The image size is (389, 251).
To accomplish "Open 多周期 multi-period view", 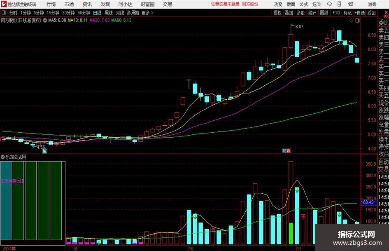I will click(x=133, y=13).
